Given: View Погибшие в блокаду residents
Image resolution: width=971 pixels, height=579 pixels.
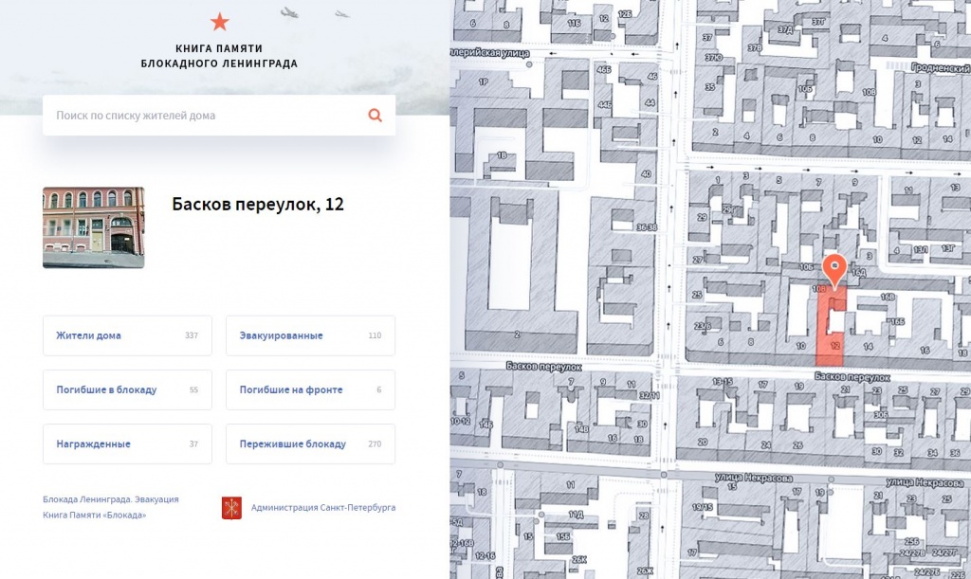Looking at the screenshot, I should [x=127, y=389].
